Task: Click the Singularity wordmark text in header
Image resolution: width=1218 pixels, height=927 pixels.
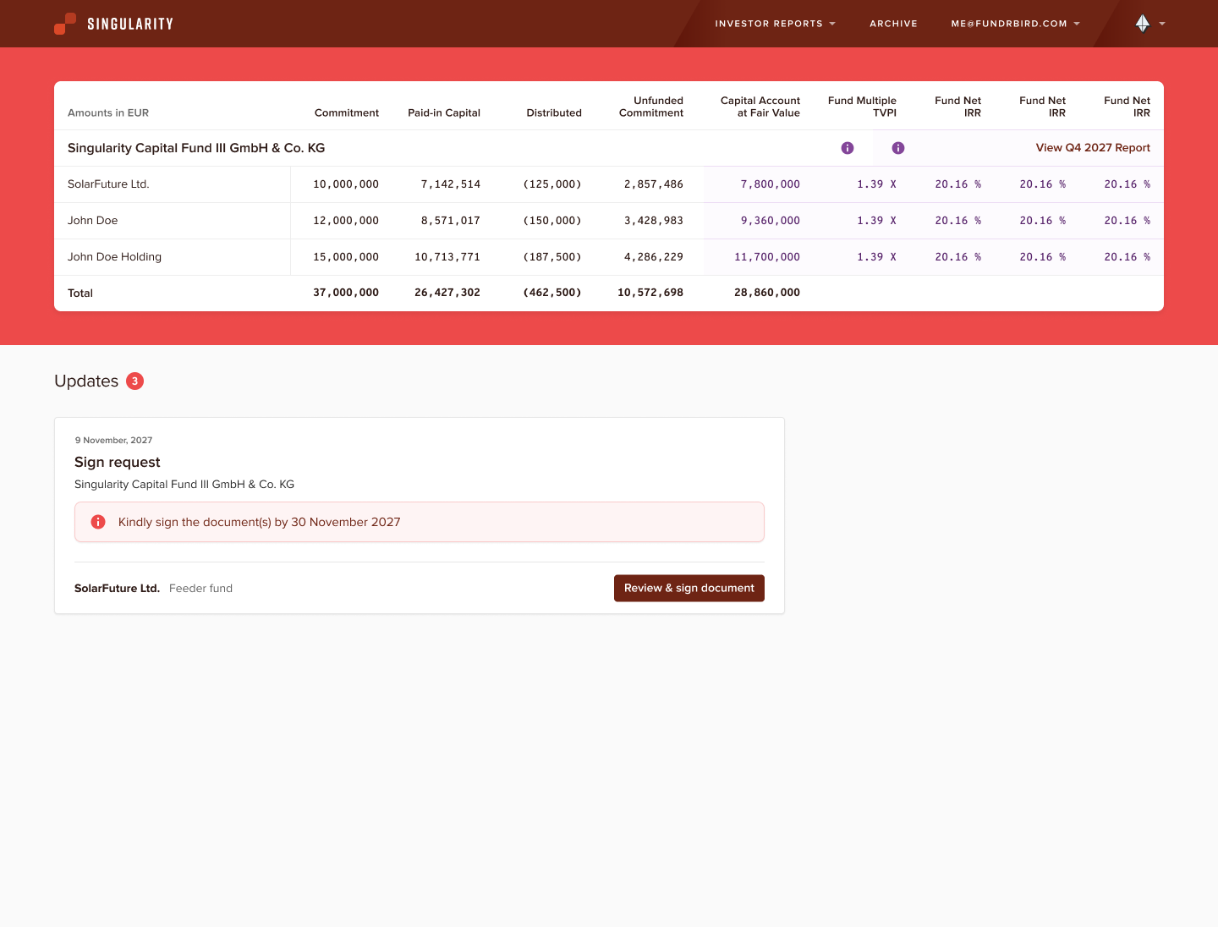Action: [x=130, y=24]
